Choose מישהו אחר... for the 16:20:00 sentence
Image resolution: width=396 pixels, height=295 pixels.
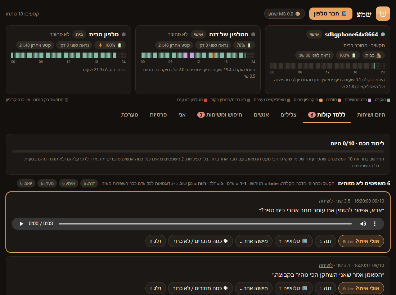click(x=254, y=241)
